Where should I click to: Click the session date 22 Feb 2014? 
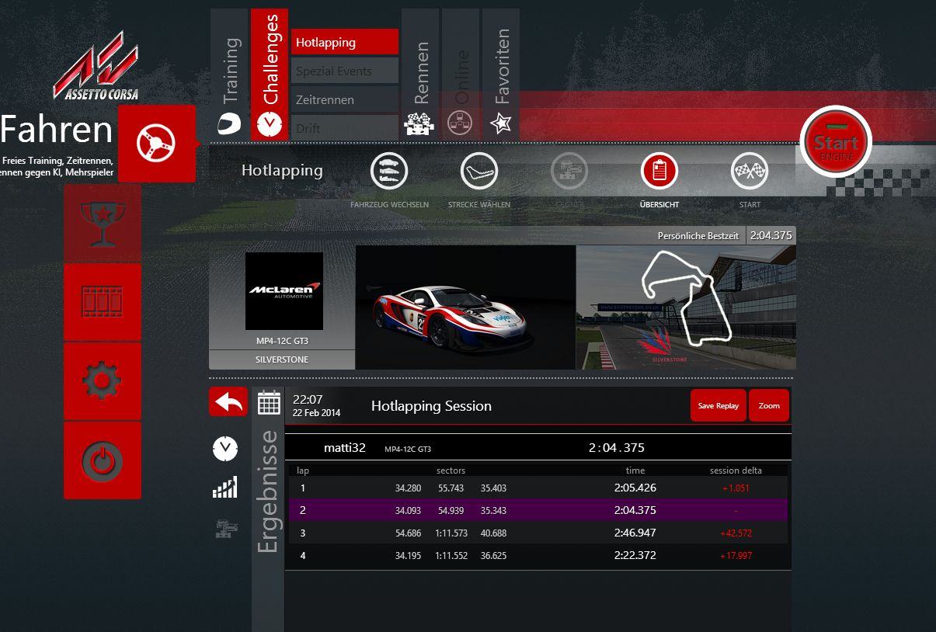click(x=317, y=413)
